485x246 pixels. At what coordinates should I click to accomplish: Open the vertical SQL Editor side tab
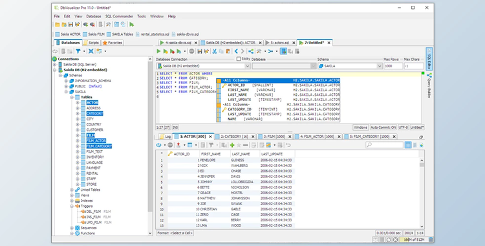[x=429, y=59]
